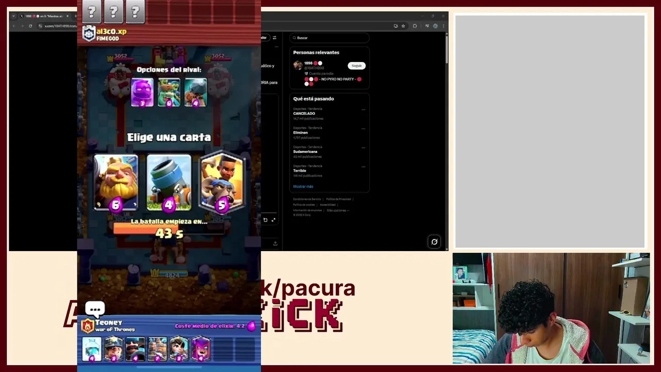Click the post share upload icon
661x372 pixels.
click(275, 243)
